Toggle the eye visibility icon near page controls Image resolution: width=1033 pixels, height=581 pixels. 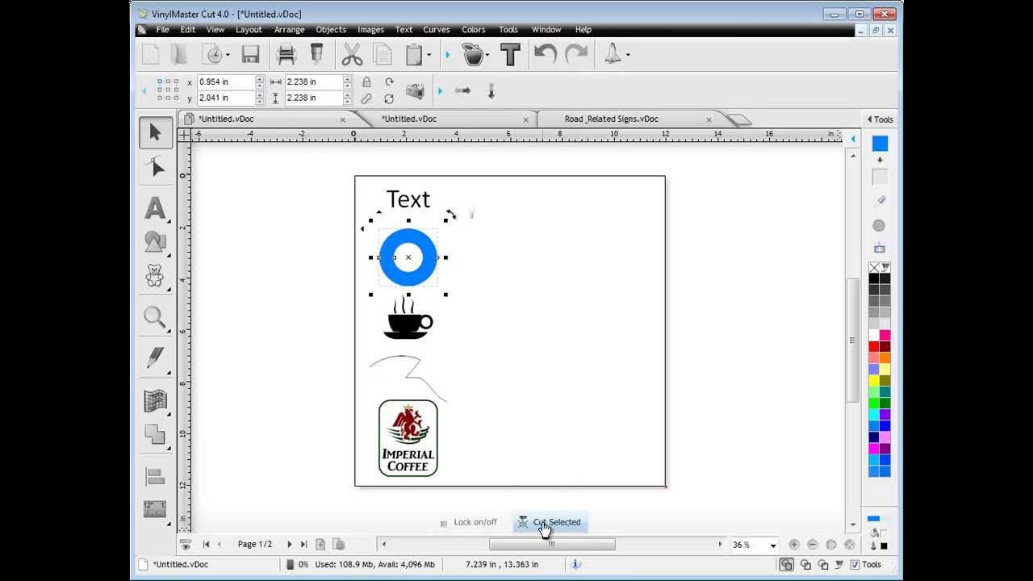tap(186, 545)
